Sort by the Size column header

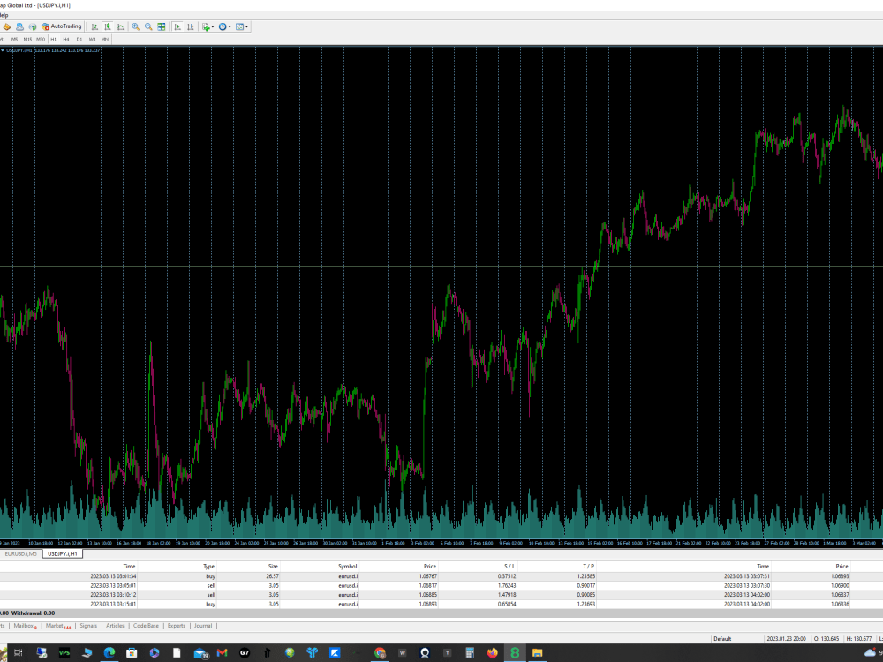pos(273,567)
